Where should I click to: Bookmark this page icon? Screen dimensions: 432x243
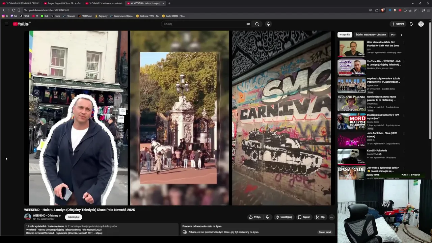(x=19, y=10)
